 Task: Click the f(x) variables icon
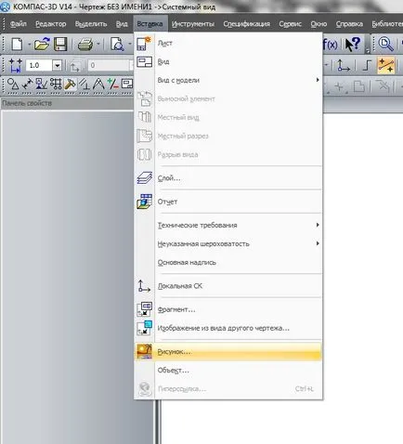click(x=331, y=45)
